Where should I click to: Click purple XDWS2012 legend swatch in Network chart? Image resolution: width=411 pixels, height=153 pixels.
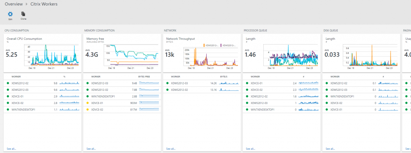click(x=222, y=45)
